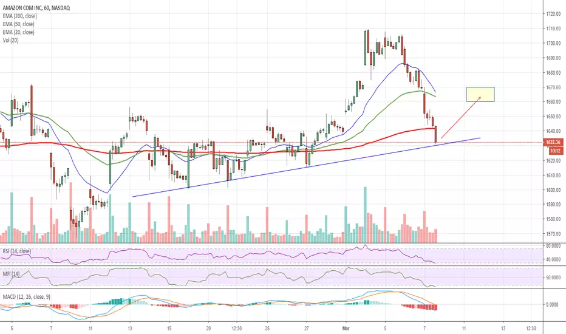This screenshot has width=566, height=334.
Task: Click the 1610.00 price axis label
Action: pos(553,176)
